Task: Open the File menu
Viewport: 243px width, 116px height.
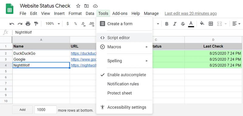Action: (x=23, y=13)
